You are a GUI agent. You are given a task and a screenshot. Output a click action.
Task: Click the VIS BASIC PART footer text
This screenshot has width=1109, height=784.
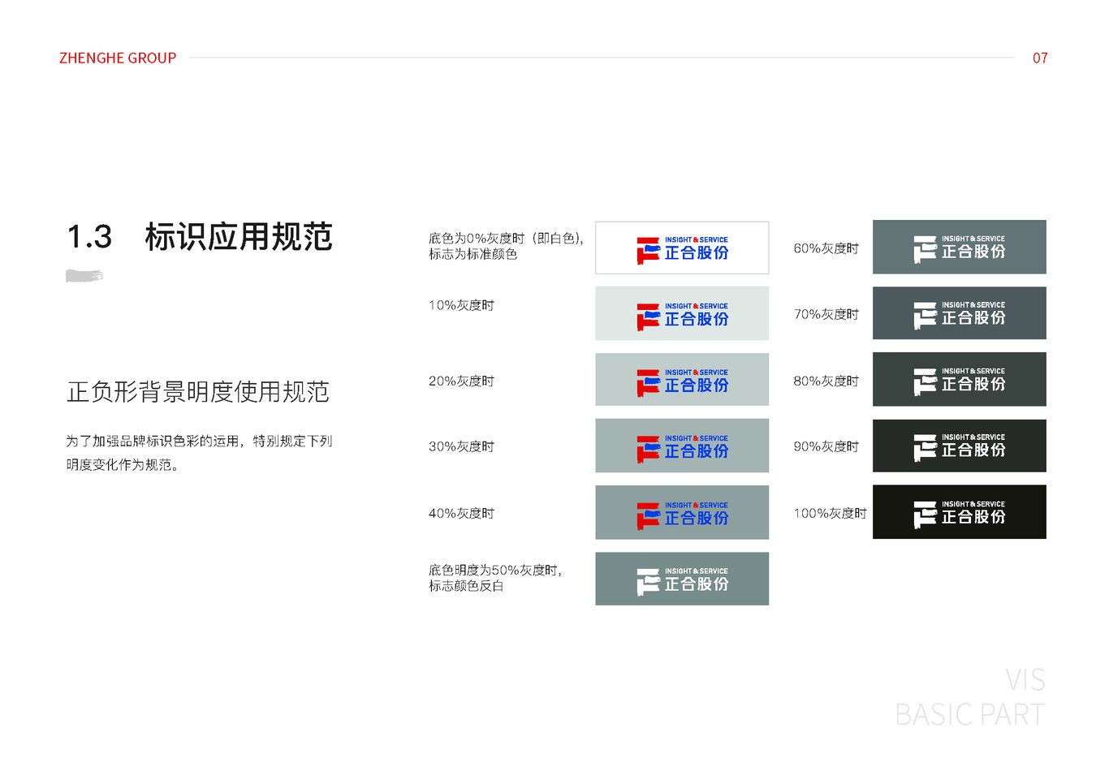pos(970,697)
